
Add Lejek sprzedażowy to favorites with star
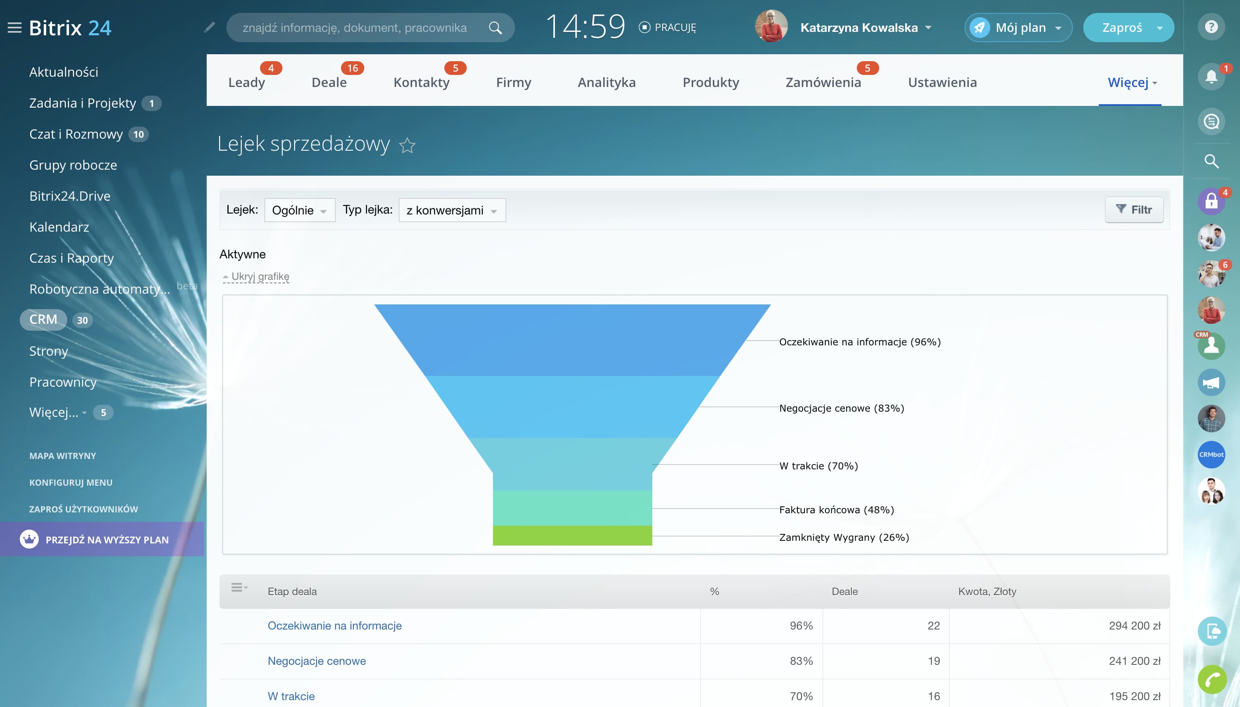407,145
